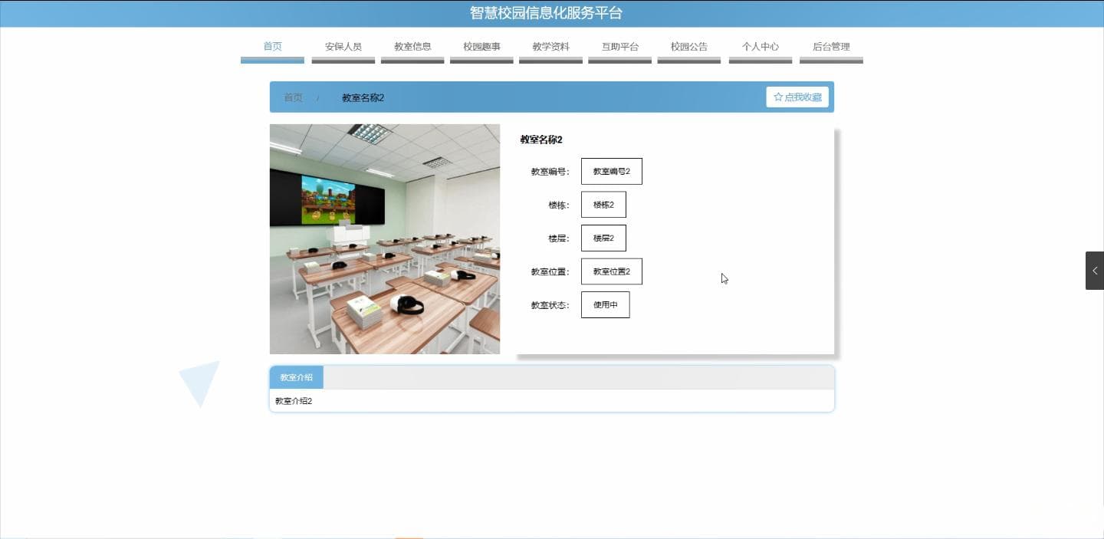Click the 首页 breadcrumb link
1104x539 pixels.
pyautogui.click(x=293, y=98)
